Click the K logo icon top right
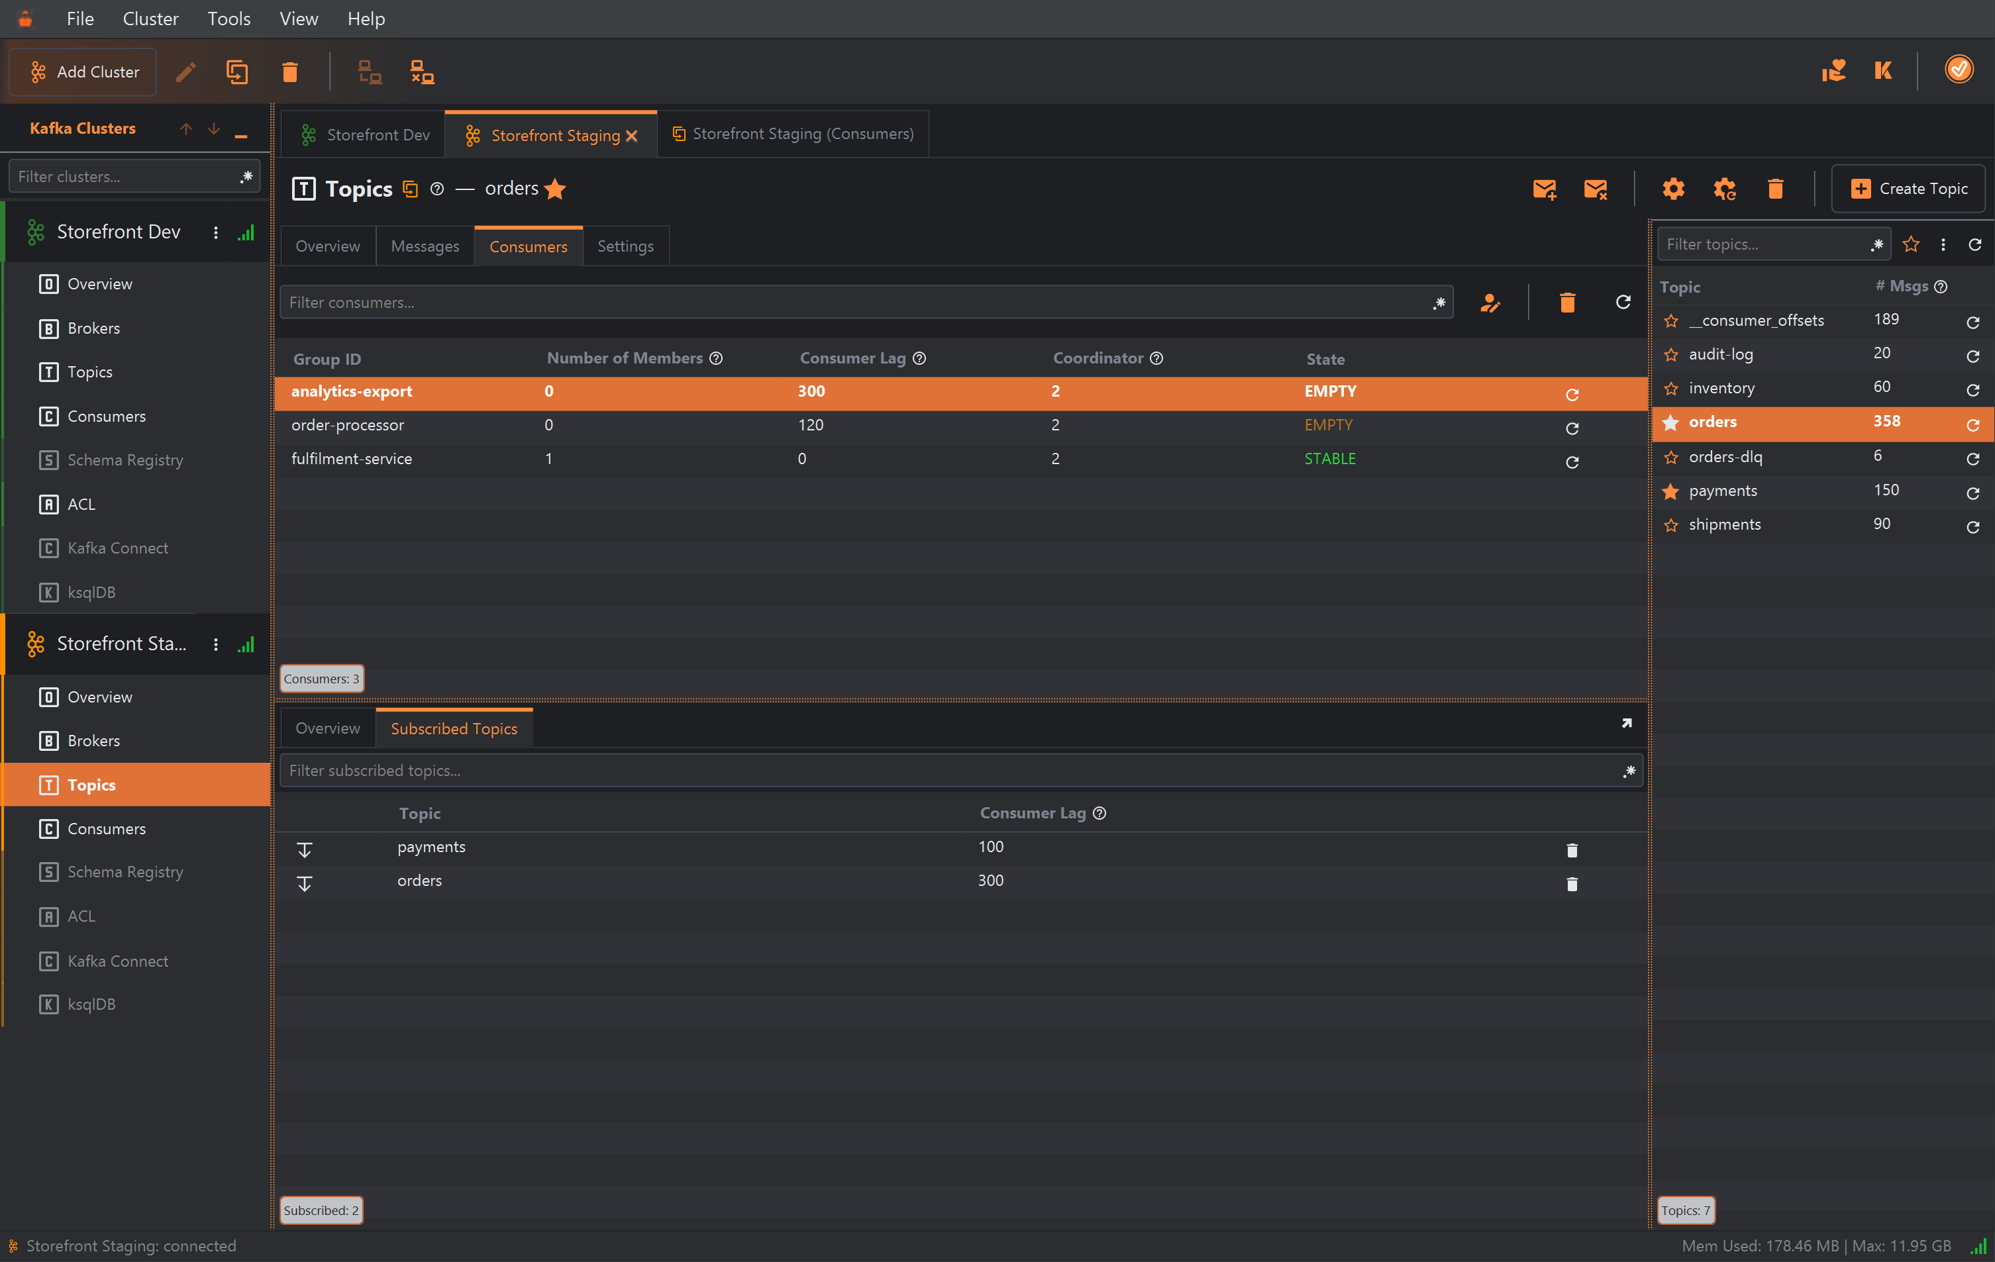 (1883, 70)
